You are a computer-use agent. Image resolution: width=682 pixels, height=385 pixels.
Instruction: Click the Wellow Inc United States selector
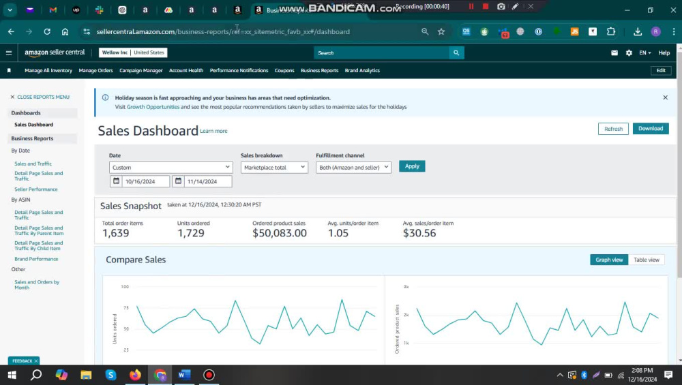click(133, 52)
